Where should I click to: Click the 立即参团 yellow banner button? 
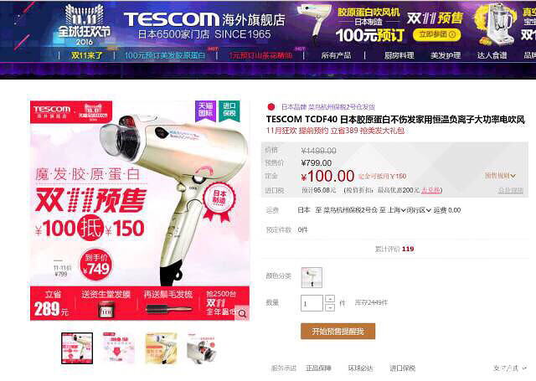[x=437, y=34]
